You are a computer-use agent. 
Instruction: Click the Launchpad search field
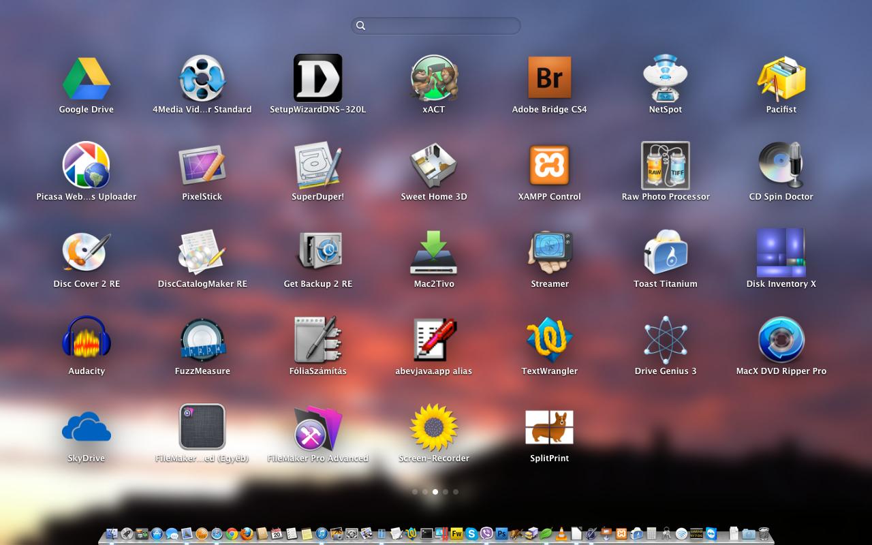click(436, 25)
